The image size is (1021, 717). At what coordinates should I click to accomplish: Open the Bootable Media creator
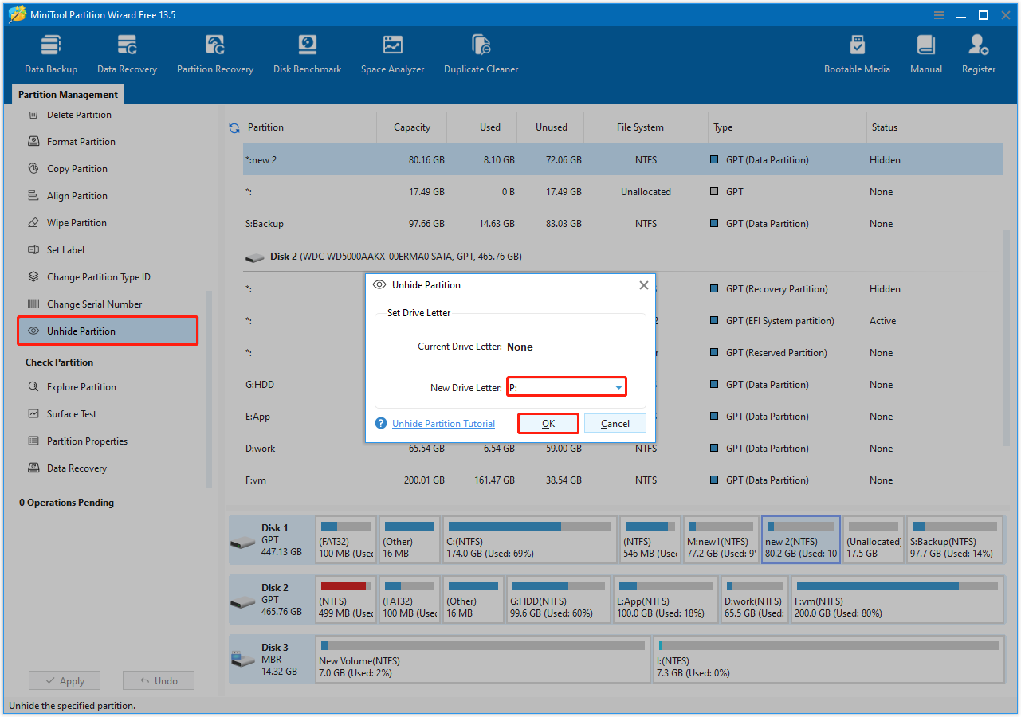click(857, 53)
